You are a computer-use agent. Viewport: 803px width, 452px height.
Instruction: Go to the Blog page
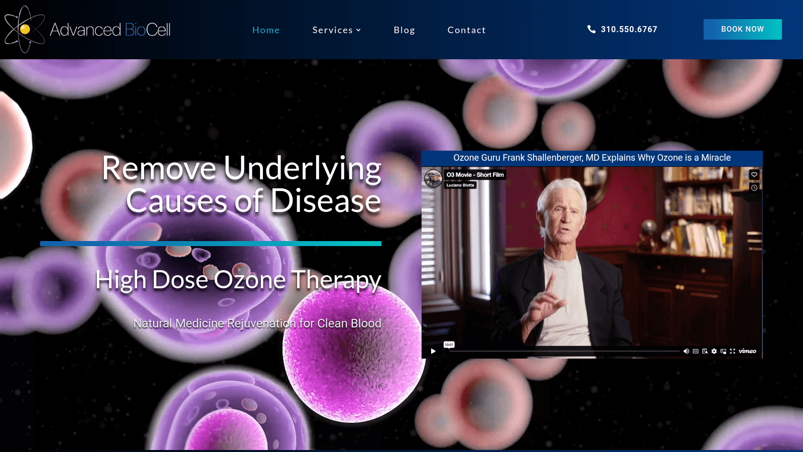(405, 30)
